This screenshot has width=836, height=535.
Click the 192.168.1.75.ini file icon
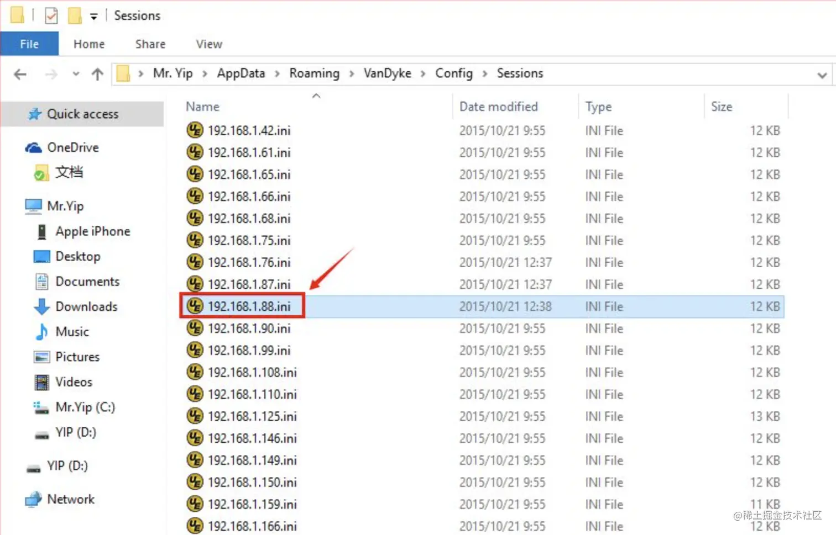click(x=195, y=240)
